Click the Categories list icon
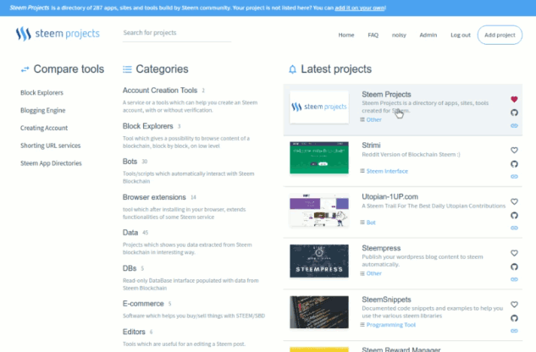 click(x=127, y=69)
